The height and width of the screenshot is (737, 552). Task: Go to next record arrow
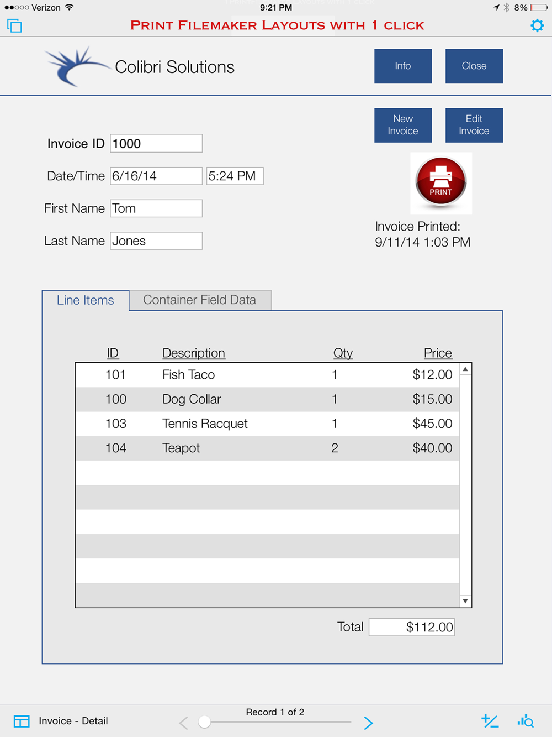pos(368,723)
